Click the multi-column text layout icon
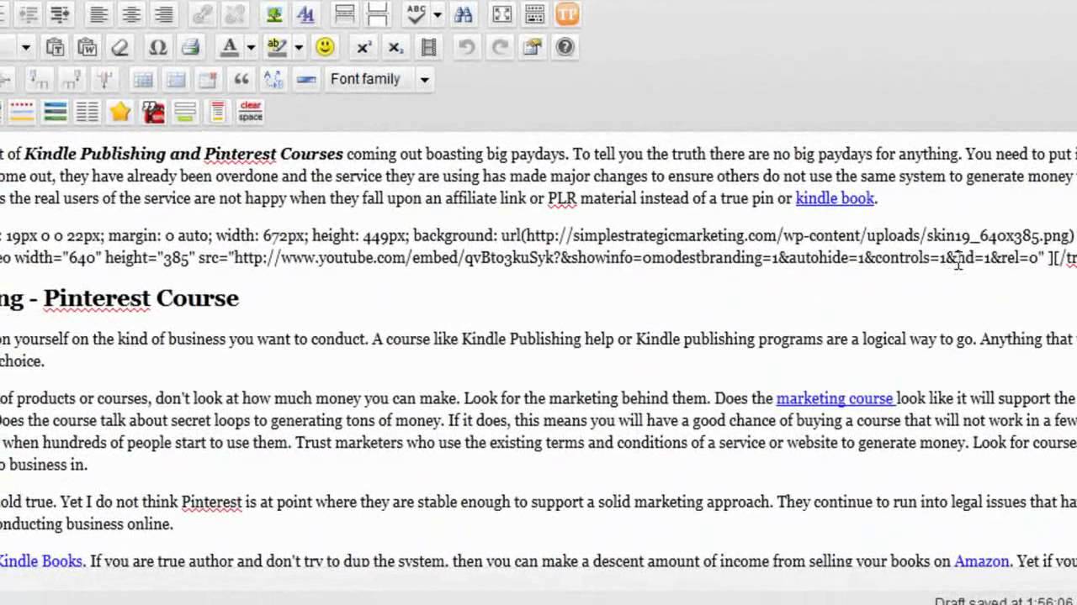This screenshot has width=1077, height=605. pos(88,112)
